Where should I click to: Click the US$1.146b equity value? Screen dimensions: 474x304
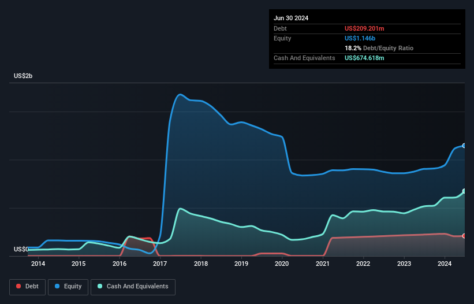(x=360, y=38)
